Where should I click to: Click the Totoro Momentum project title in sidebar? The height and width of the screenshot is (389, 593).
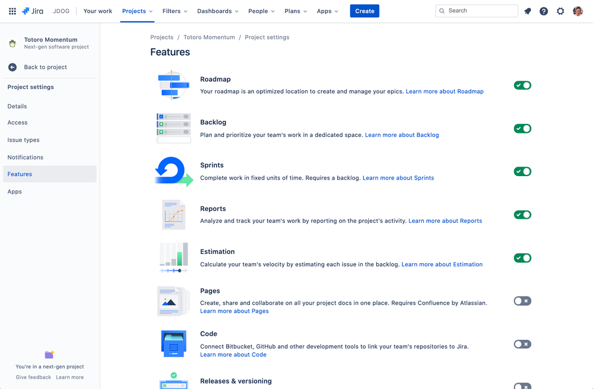coord(50,40)
